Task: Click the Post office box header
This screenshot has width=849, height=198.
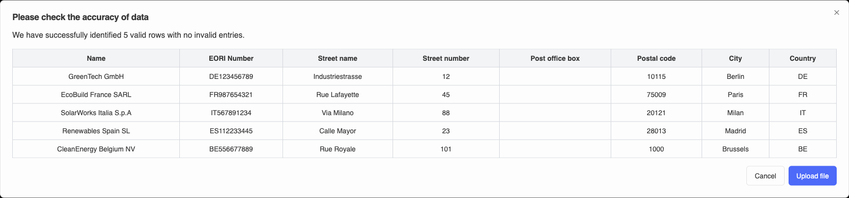Action: (x=555, y=58)
